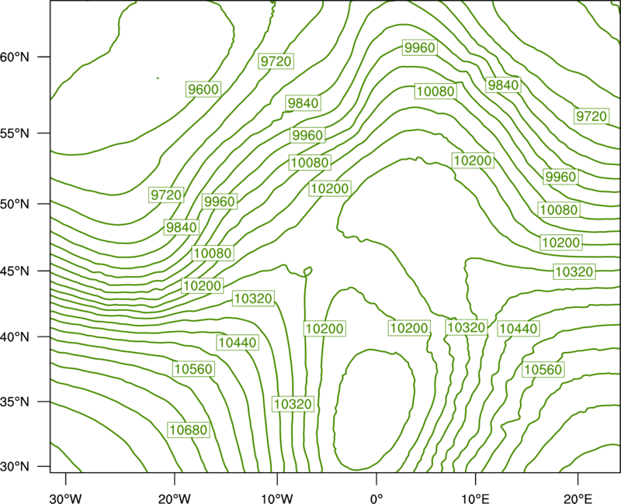Viewport: 621px width, 504px height.
Task: Select the 40°N latitude axis label
Action: [15, 337]
